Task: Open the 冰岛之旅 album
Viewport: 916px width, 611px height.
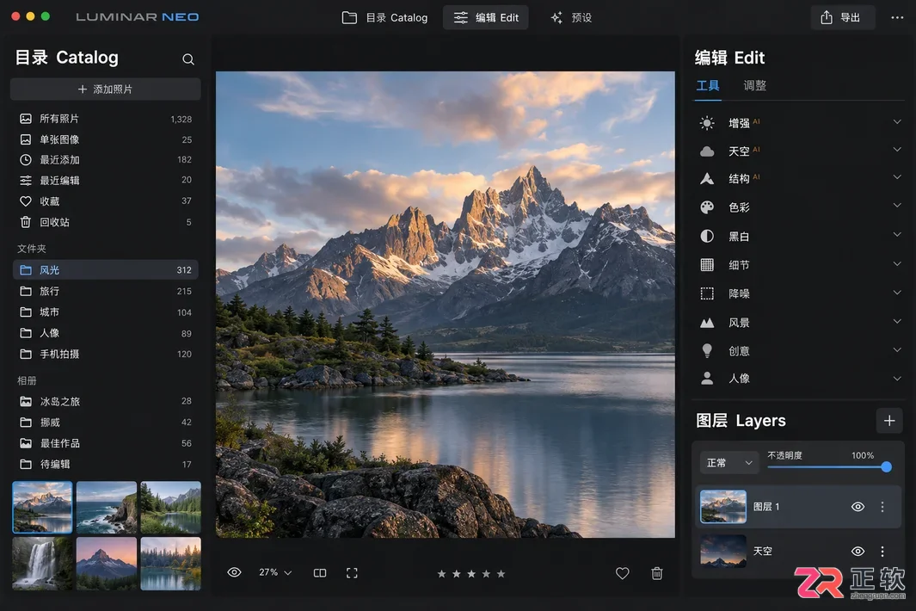Action: (106, 402)
